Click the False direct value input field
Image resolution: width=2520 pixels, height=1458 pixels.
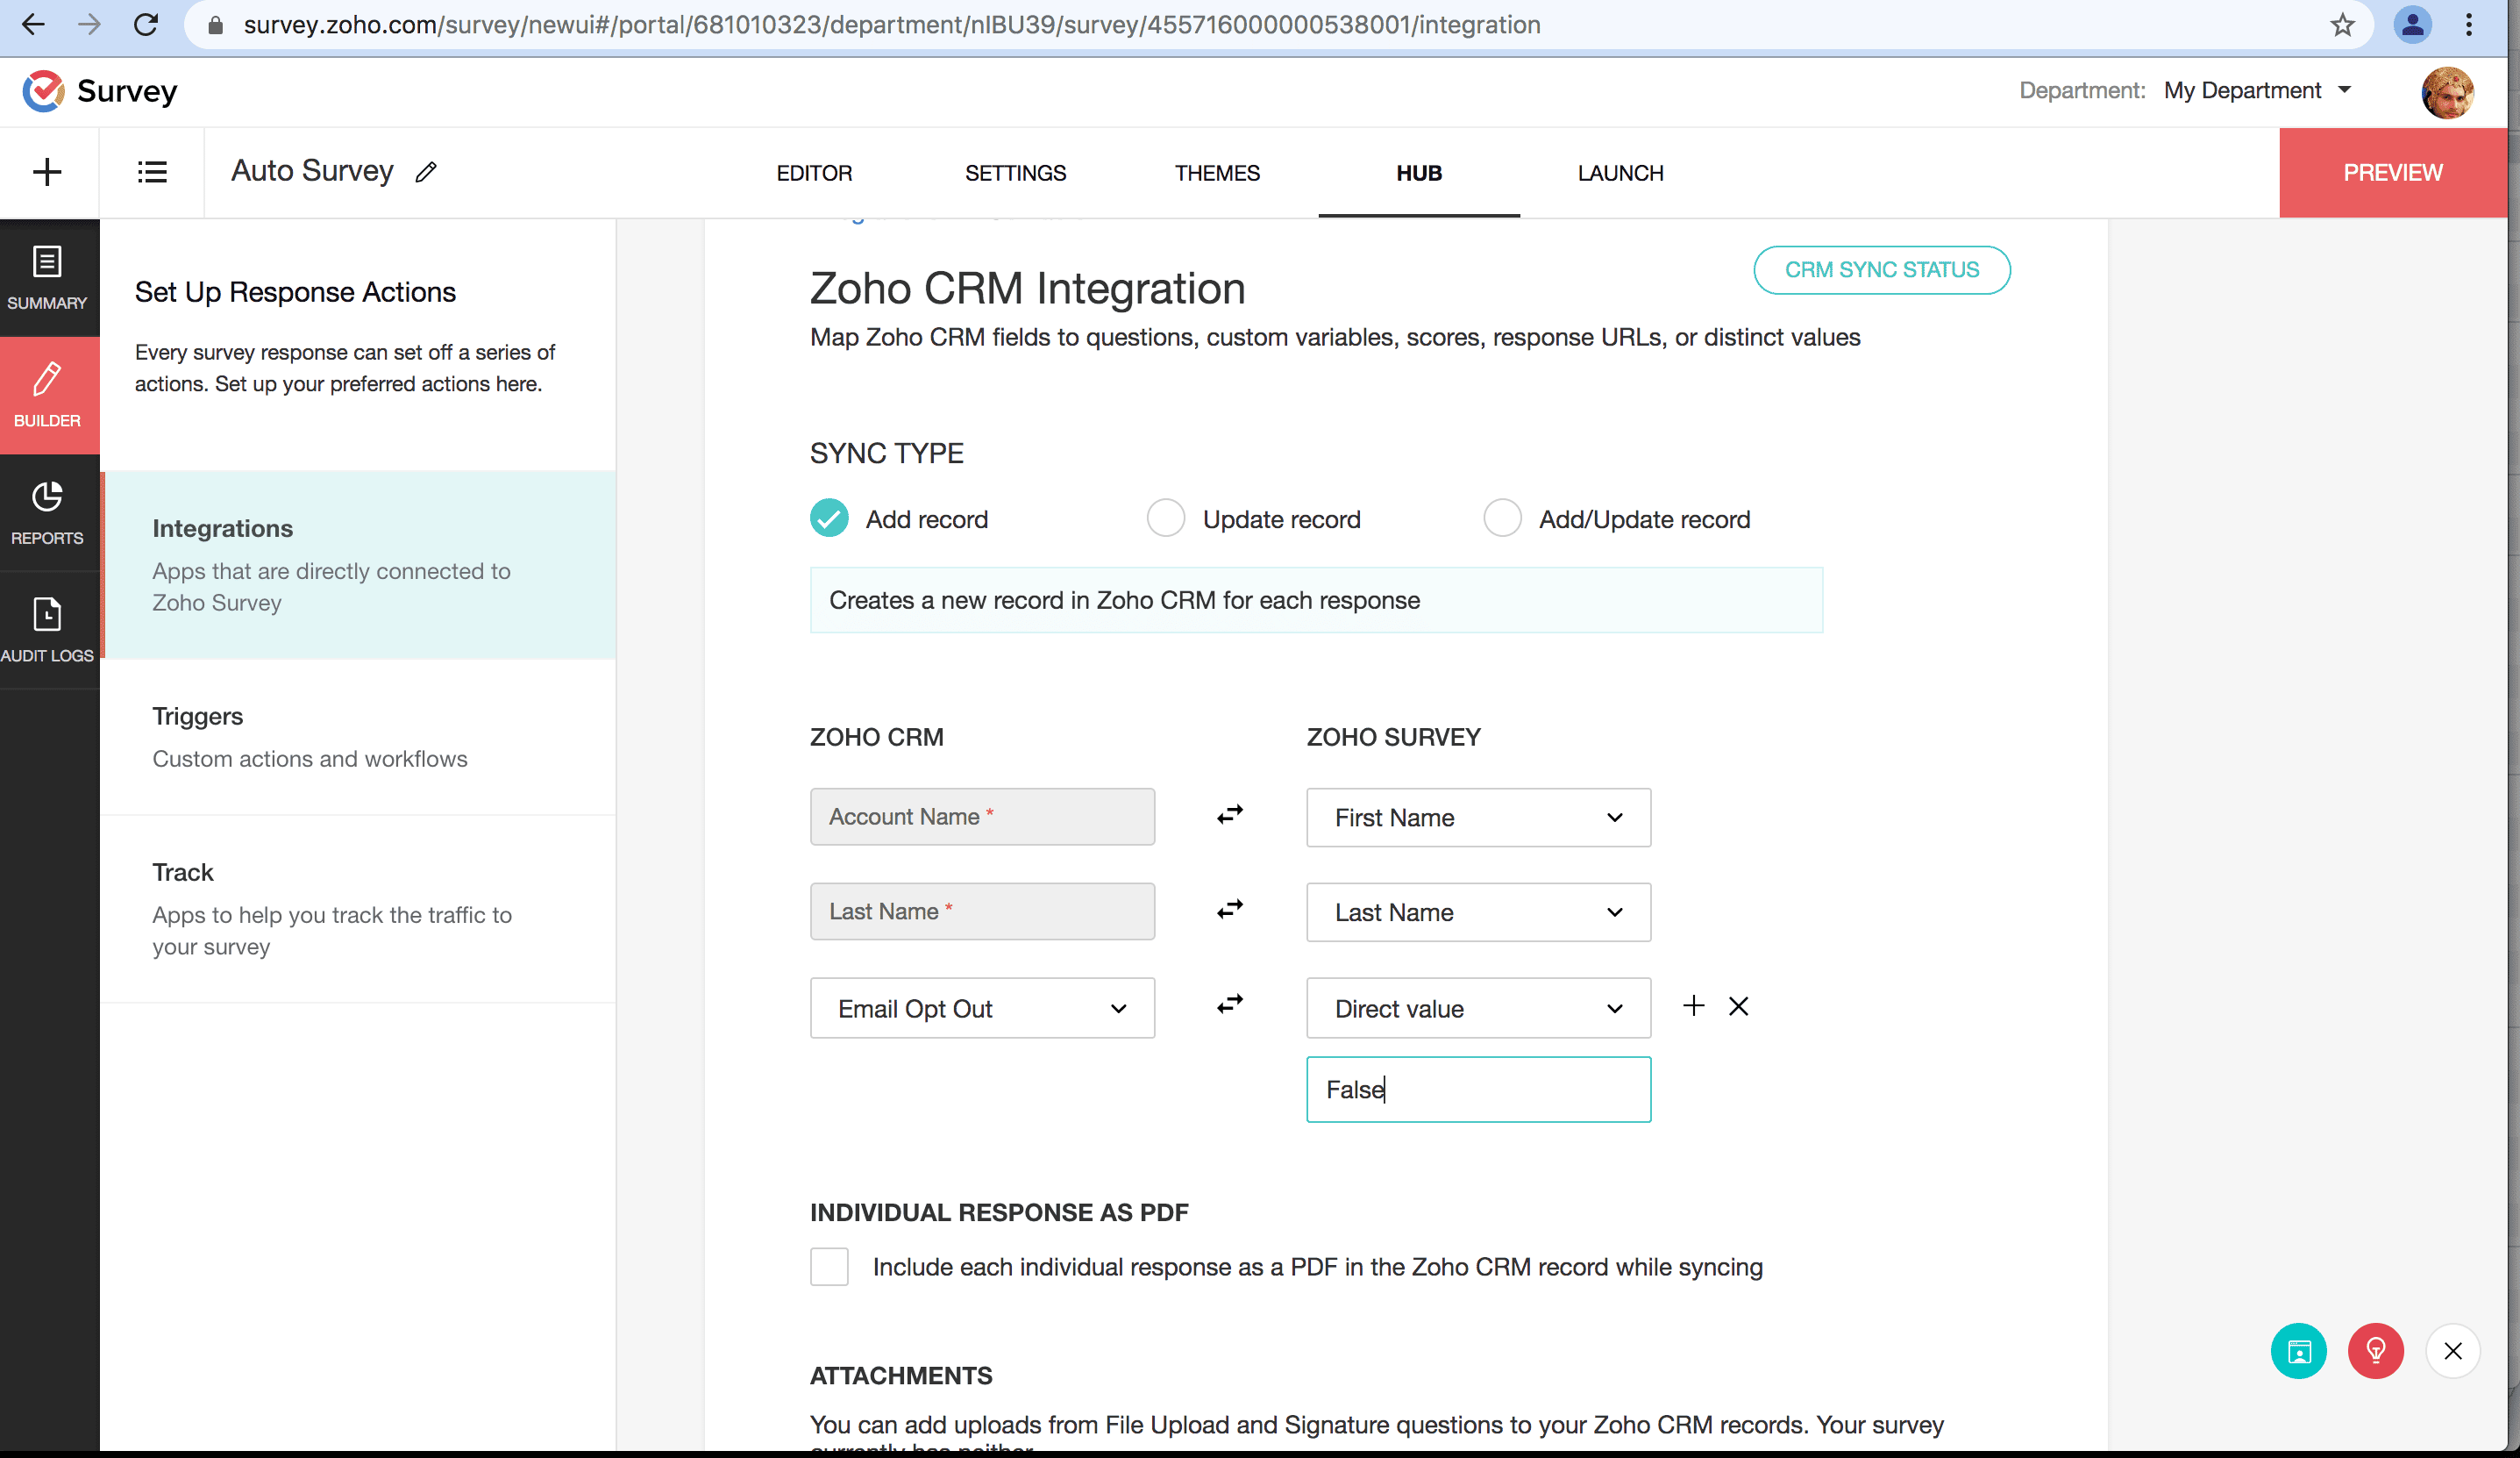pyautogui.click(x=1478, y=1090)
